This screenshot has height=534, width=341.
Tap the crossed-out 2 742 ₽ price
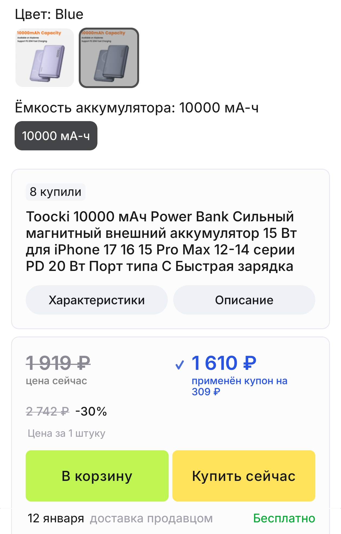point(48,412)
